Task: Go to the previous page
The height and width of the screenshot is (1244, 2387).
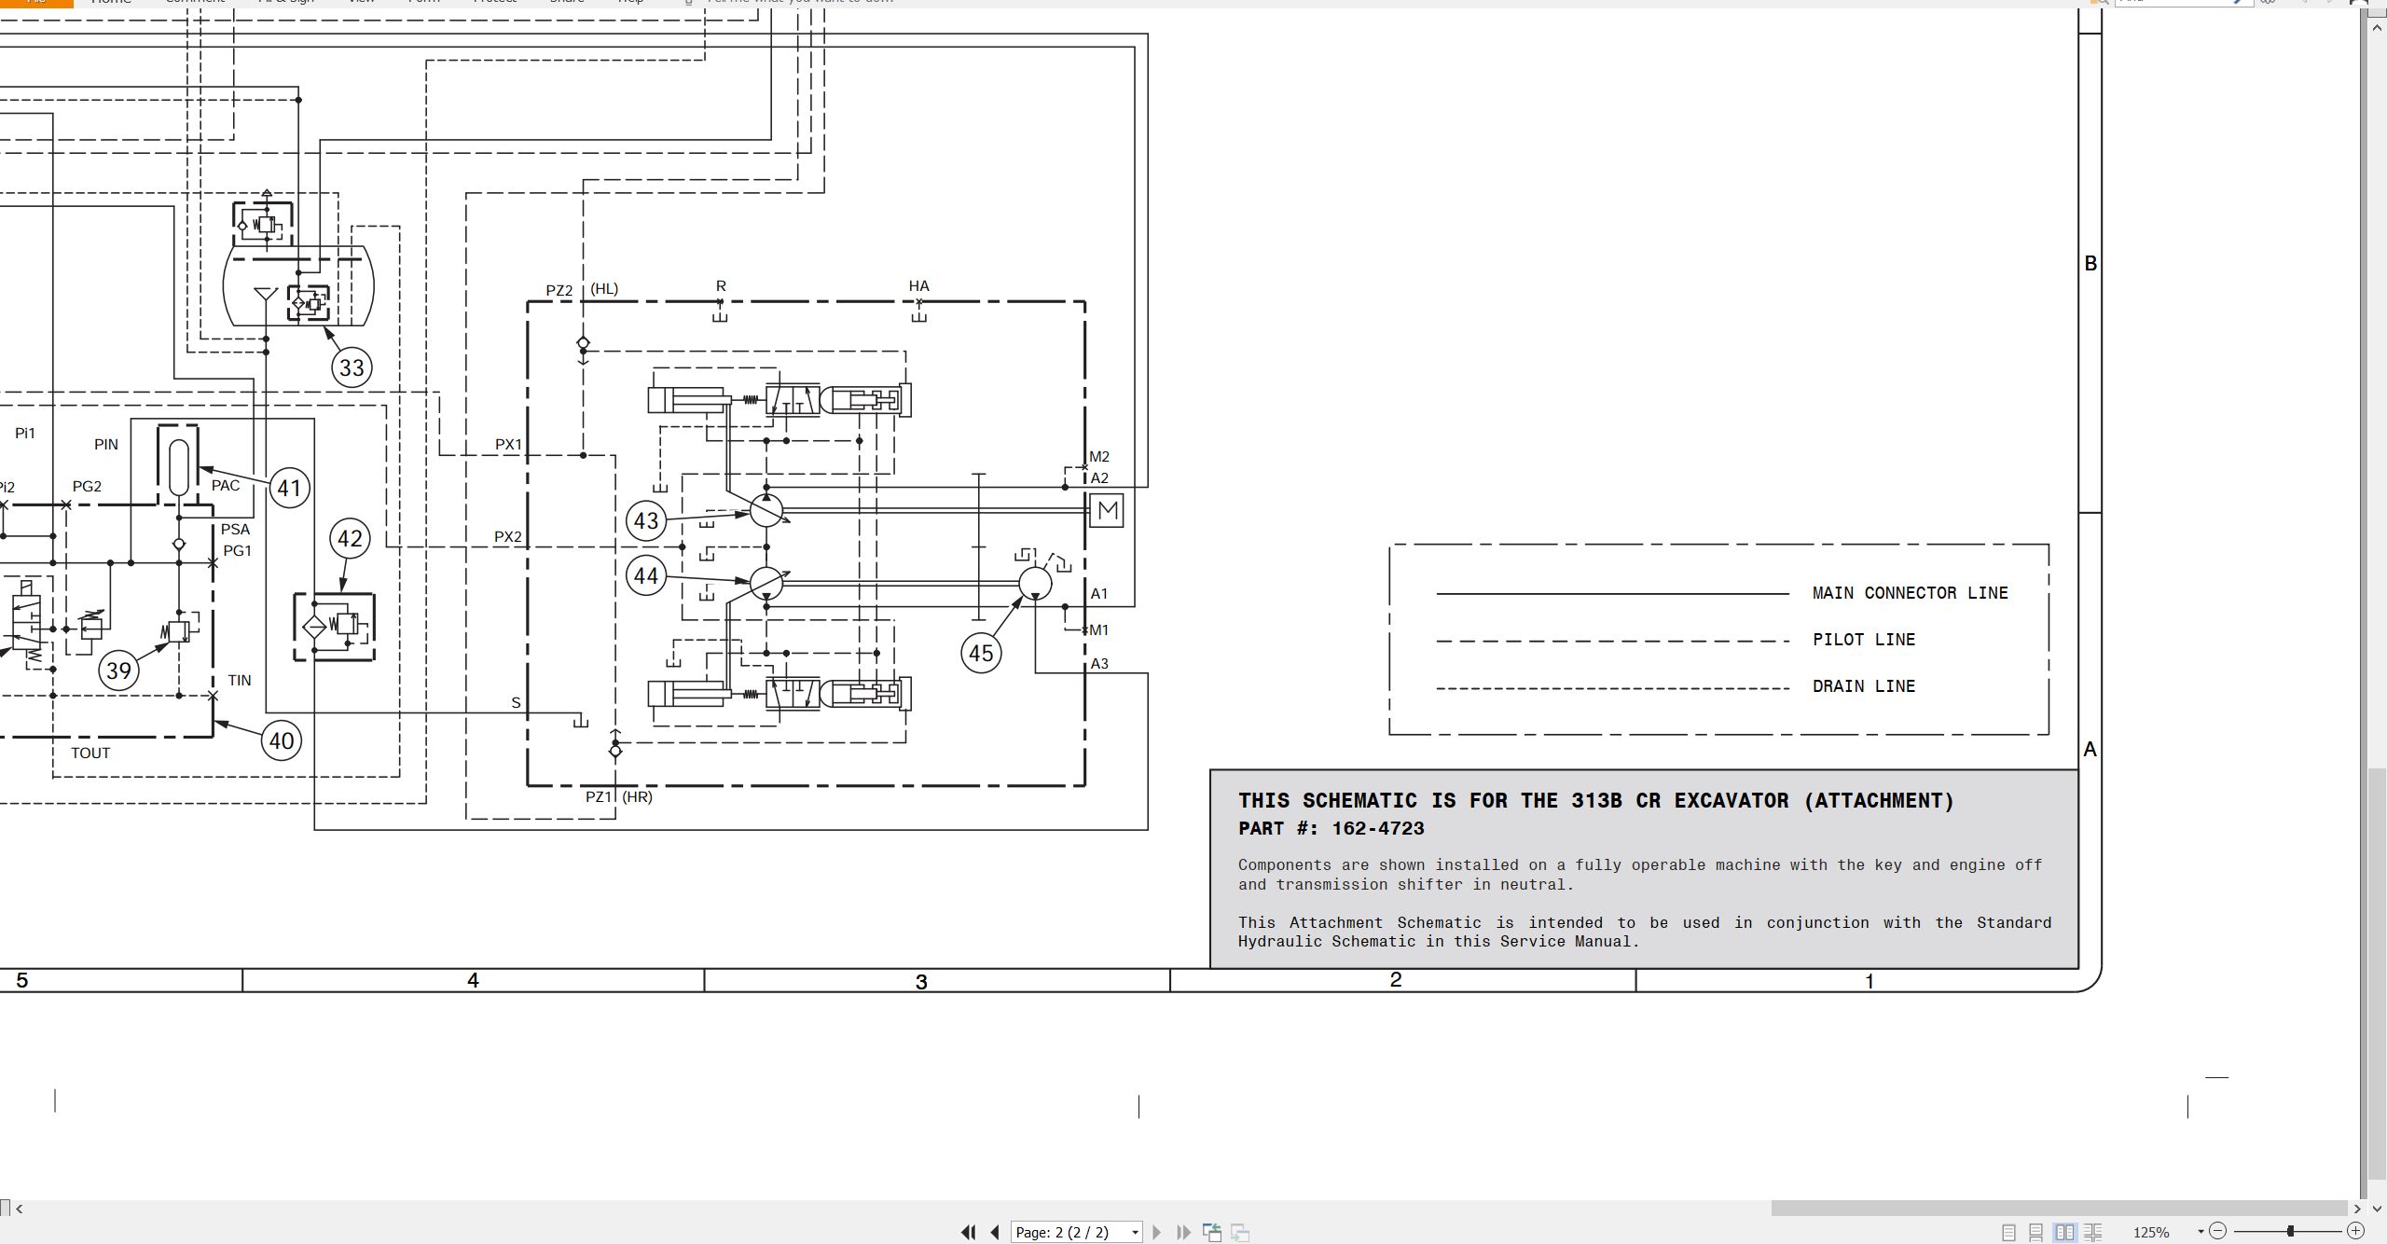Action: point(995,1232)
